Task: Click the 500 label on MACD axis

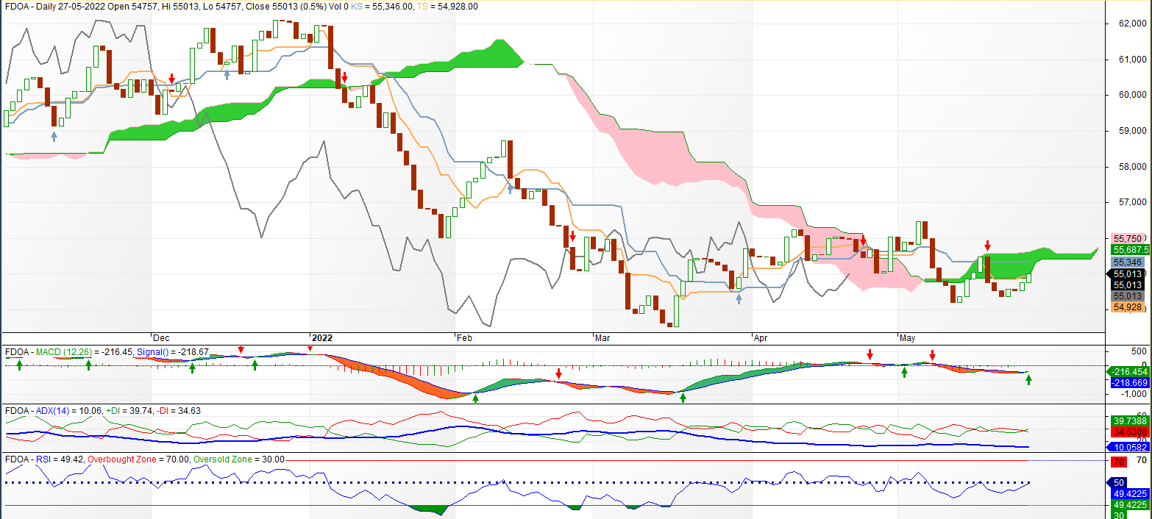Action: coord(1140,351)
